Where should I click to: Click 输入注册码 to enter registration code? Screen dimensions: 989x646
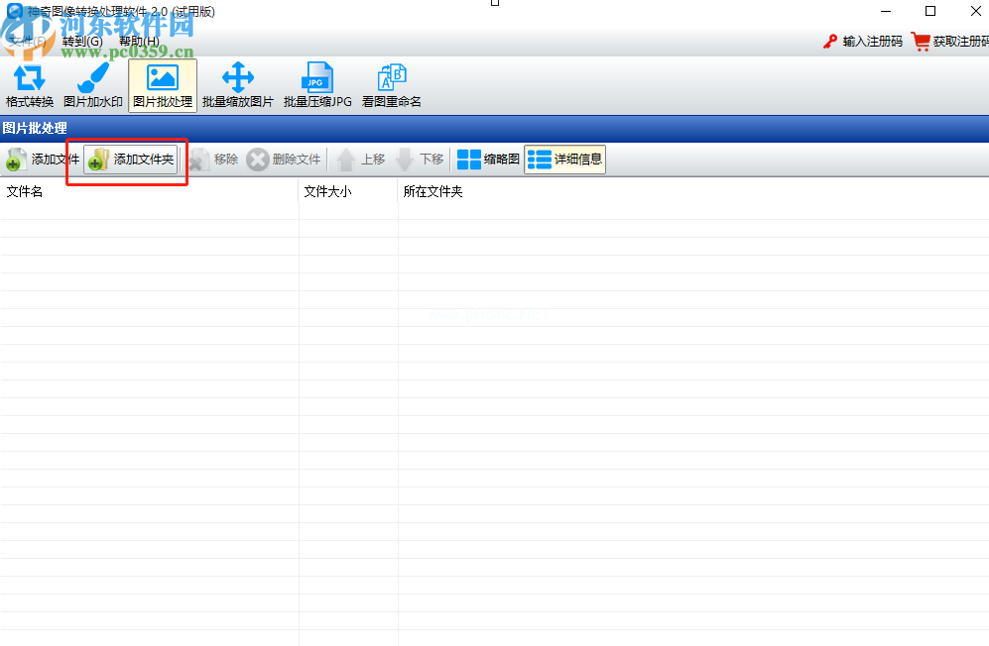click(862, 42)
